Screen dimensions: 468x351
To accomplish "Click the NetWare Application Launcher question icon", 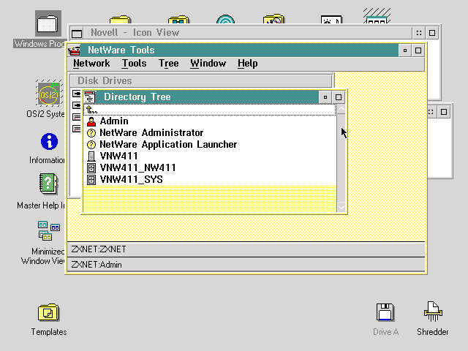I will tap(91, 145).
